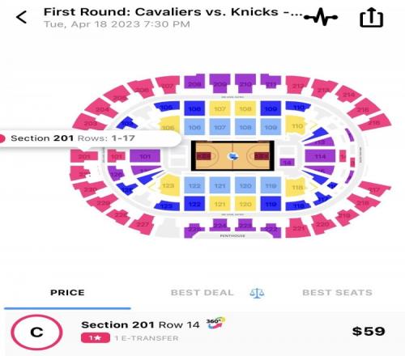
Task: Tap the share icon
Action: (x=371, y=18)
